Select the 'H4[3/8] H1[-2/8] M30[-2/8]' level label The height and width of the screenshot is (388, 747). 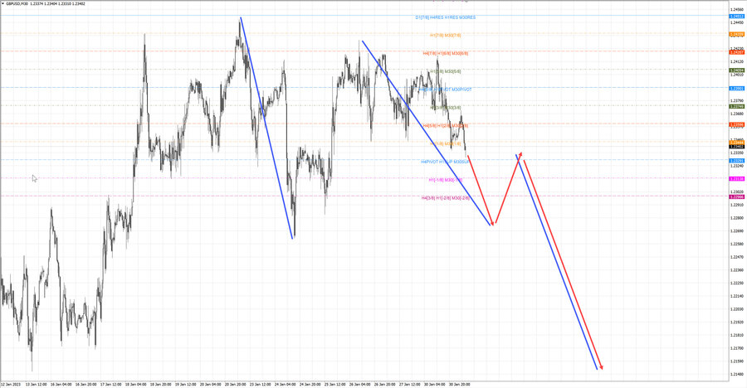tap(445, 197)
